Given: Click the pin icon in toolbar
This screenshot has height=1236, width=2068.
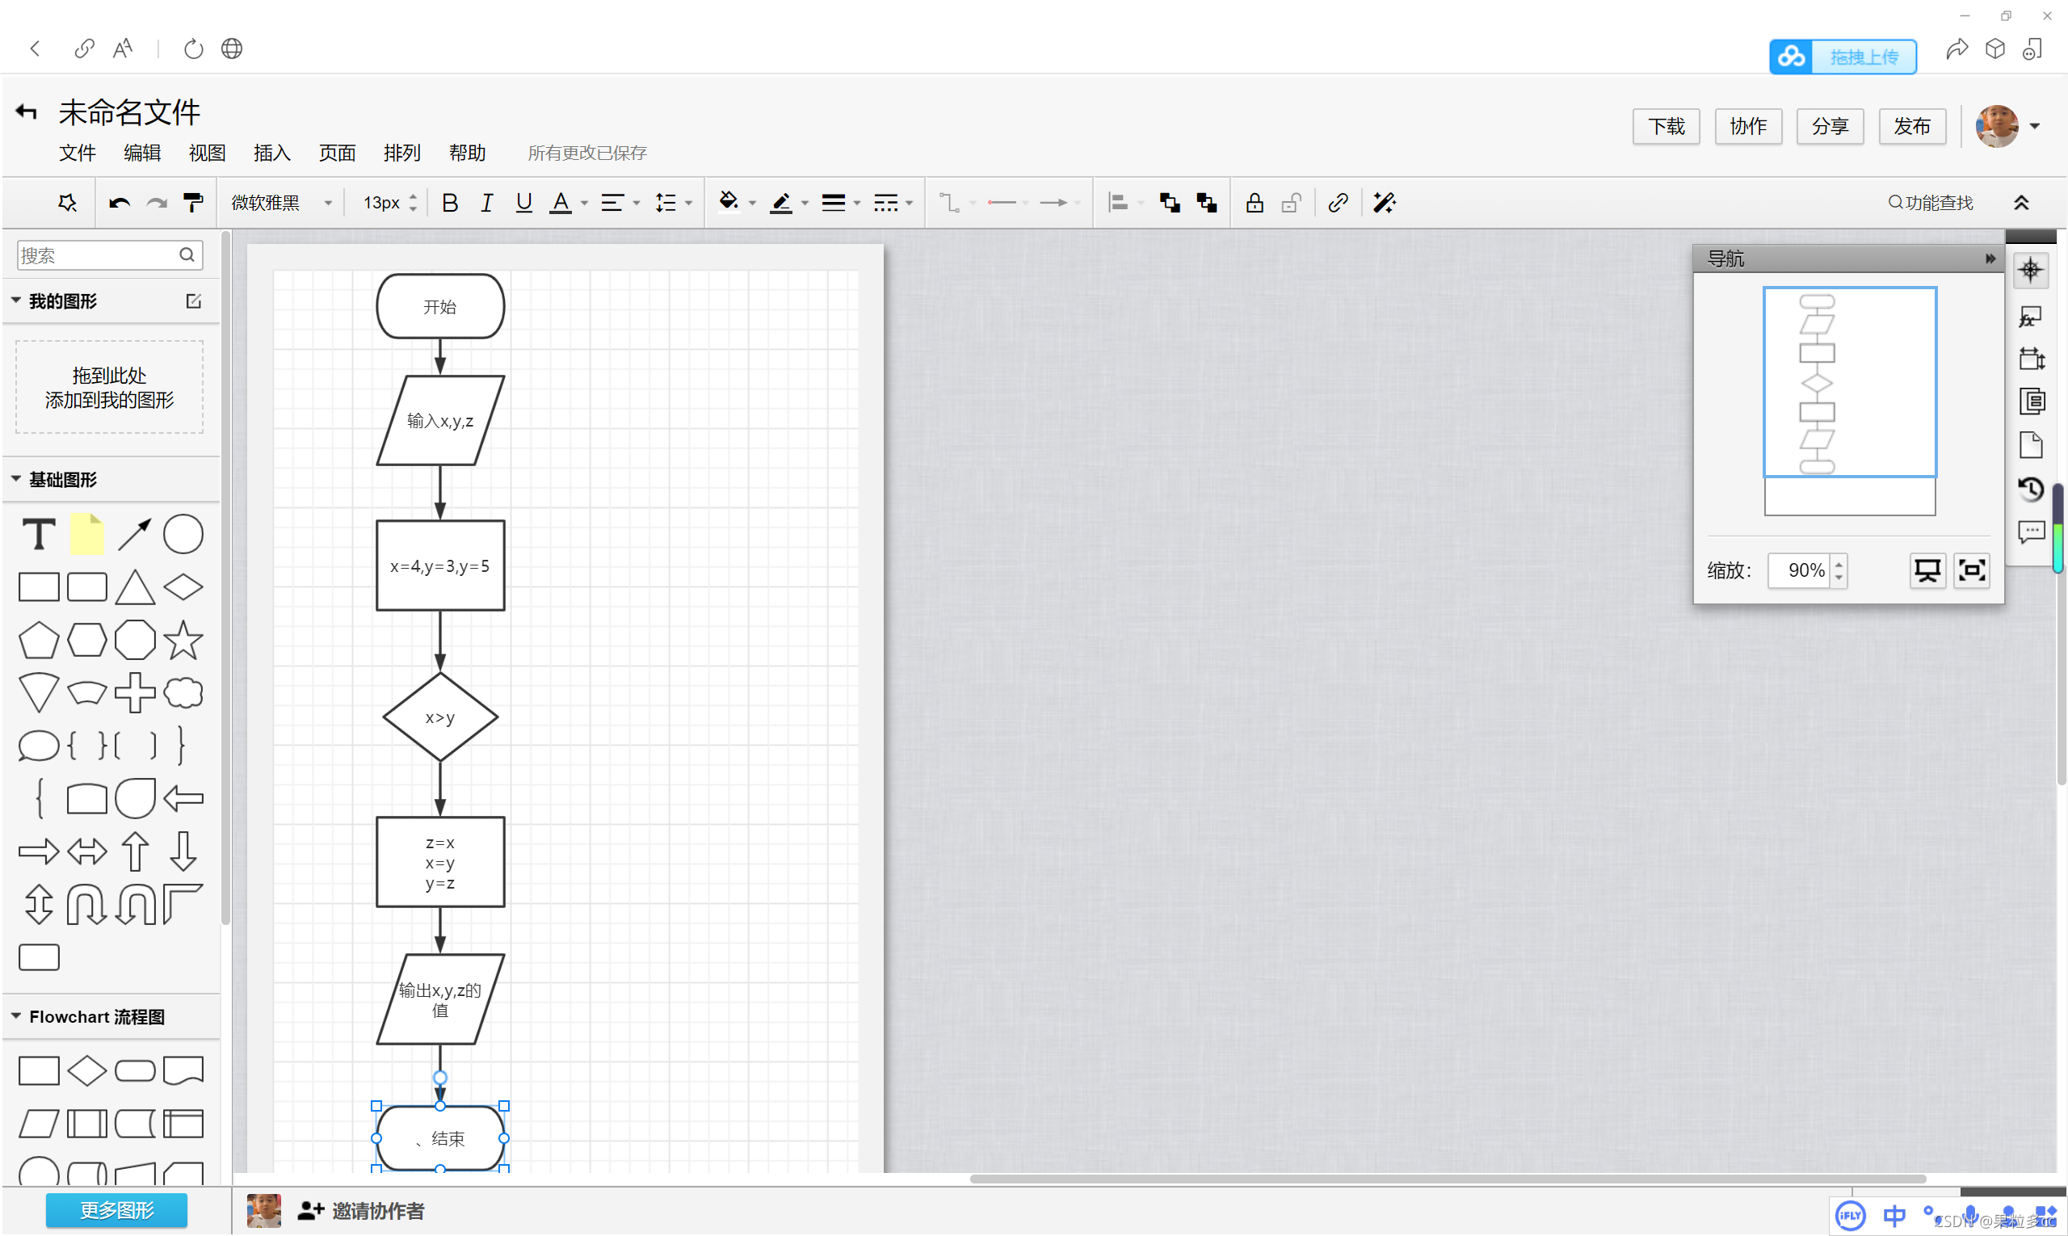Looking at the screenshot, I should [68, 203].
